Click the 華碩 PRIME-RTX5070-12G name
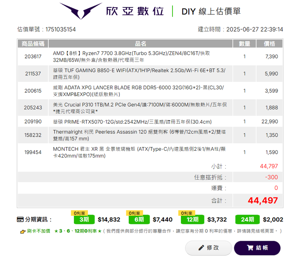 coord(132,122)
